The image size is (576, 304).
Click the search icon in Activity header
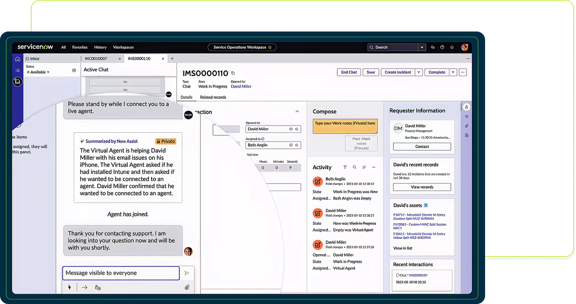click(x=355, y=167)
